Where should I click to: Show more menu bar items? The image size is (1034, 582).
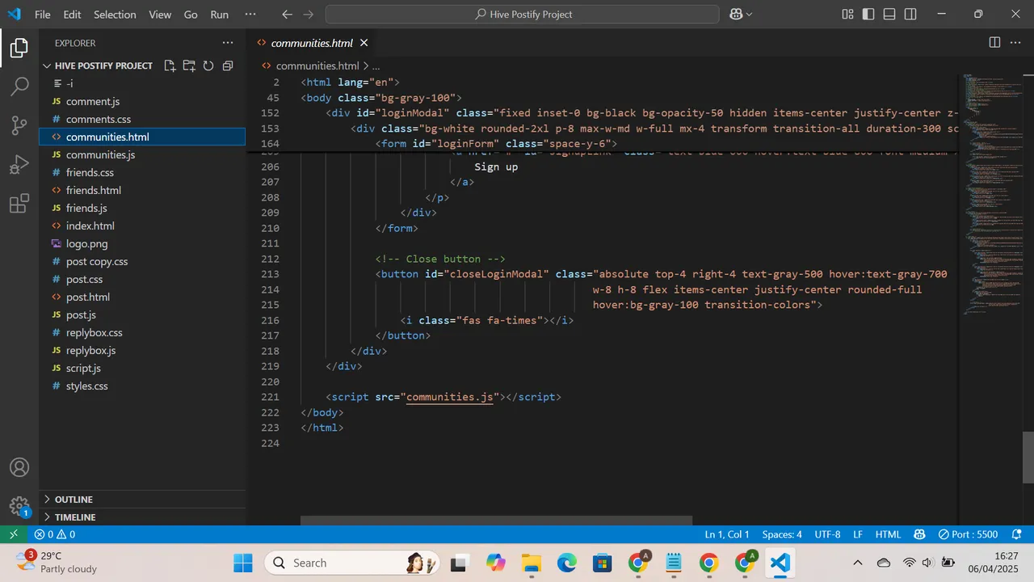tap(250, 15)
